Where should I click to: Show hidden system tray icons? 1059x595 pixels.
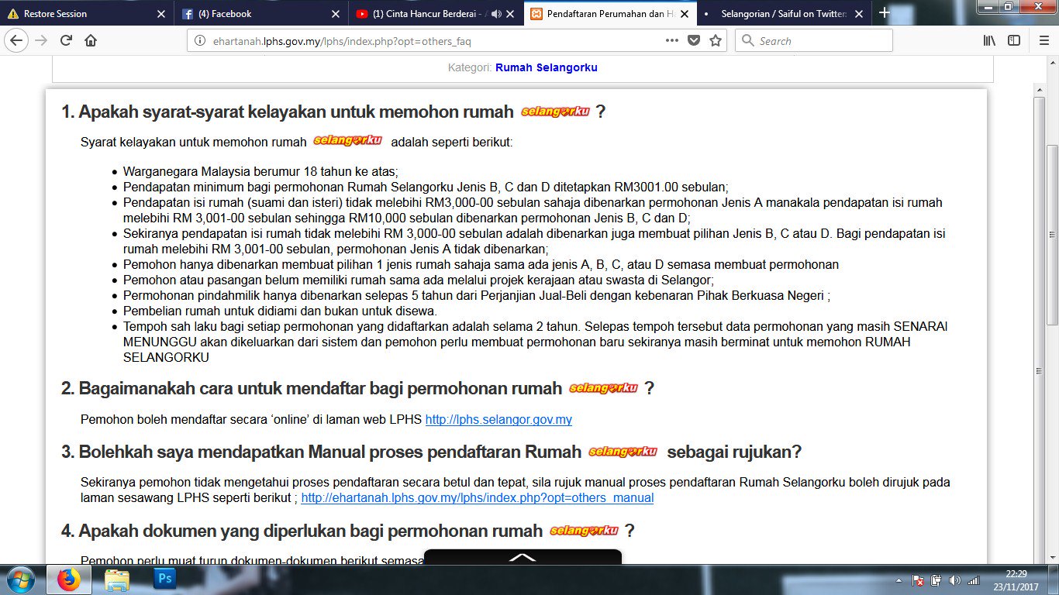tap(899, 580)
